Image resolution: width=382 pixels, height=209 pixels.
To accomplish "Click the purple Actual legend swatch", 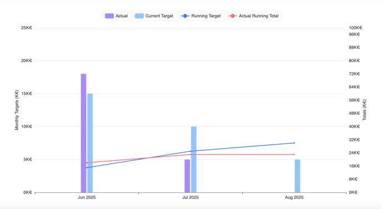I will (109, 16).
